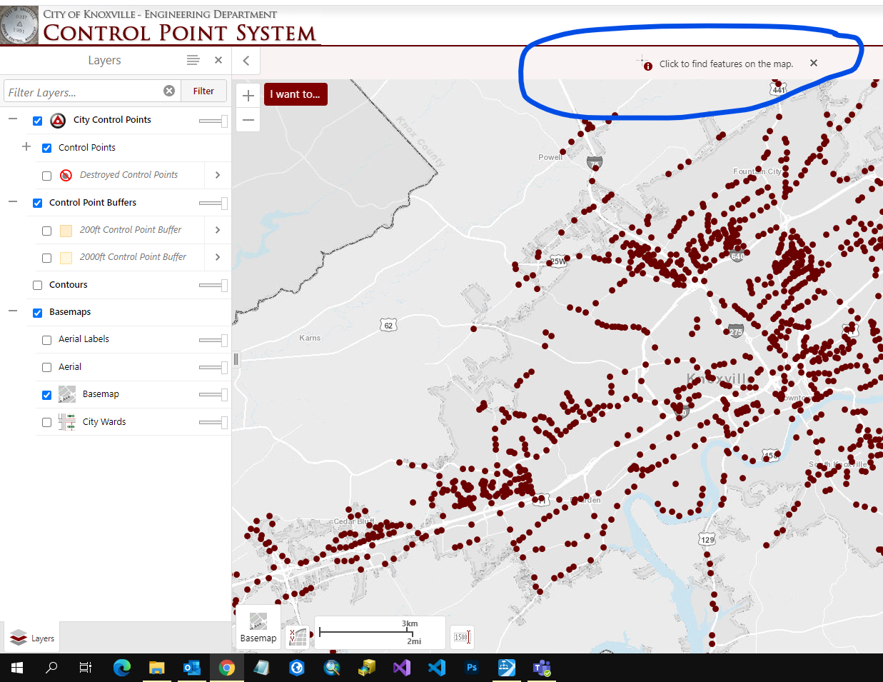
Task: Enable the 200ft Control Point Buffer
Action: point(47,231)
